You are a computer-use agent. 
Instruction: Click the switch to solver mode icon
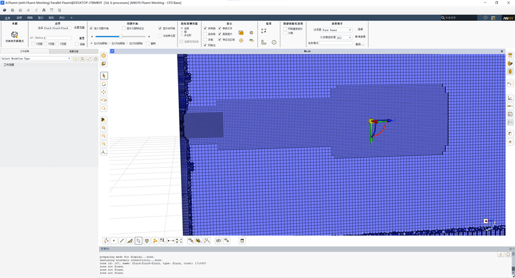tap(14, 34)
